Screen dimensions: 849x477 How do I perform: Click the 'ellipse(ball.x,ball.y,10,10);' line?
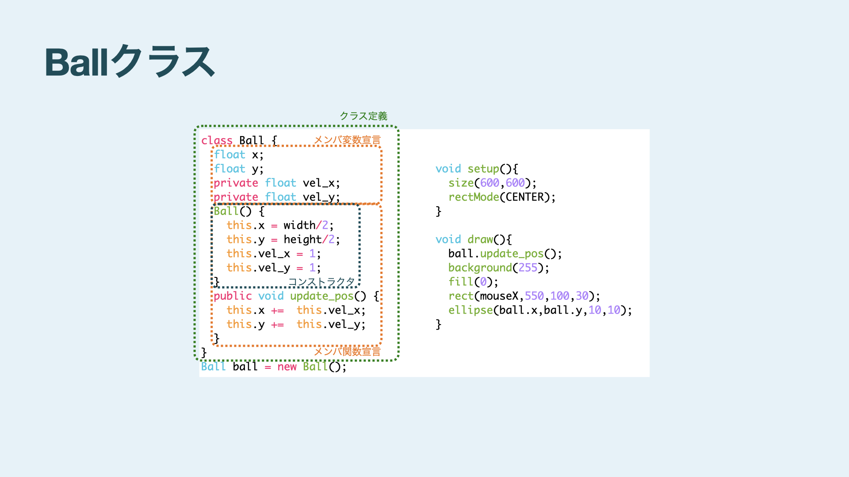(x=540, y=310)
